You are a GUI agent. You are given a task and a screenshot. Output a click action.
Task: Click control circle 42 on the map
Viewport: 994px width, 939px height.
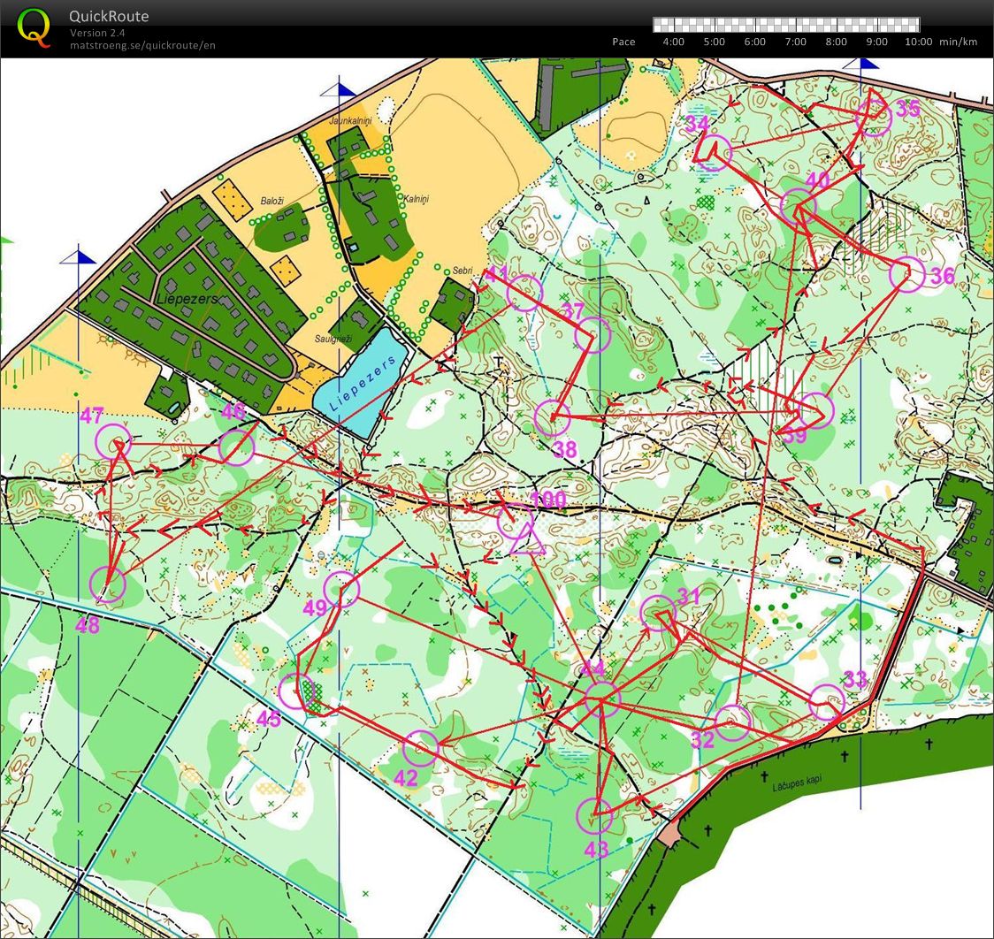[x=421, y=748]
